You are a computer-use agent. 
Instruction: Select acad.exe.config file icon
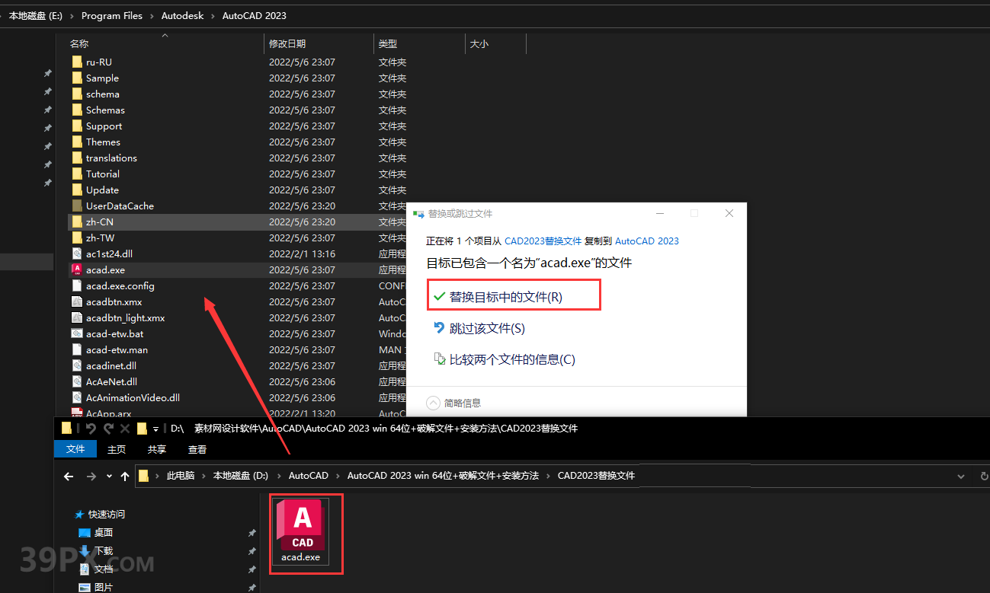[76, 285]
